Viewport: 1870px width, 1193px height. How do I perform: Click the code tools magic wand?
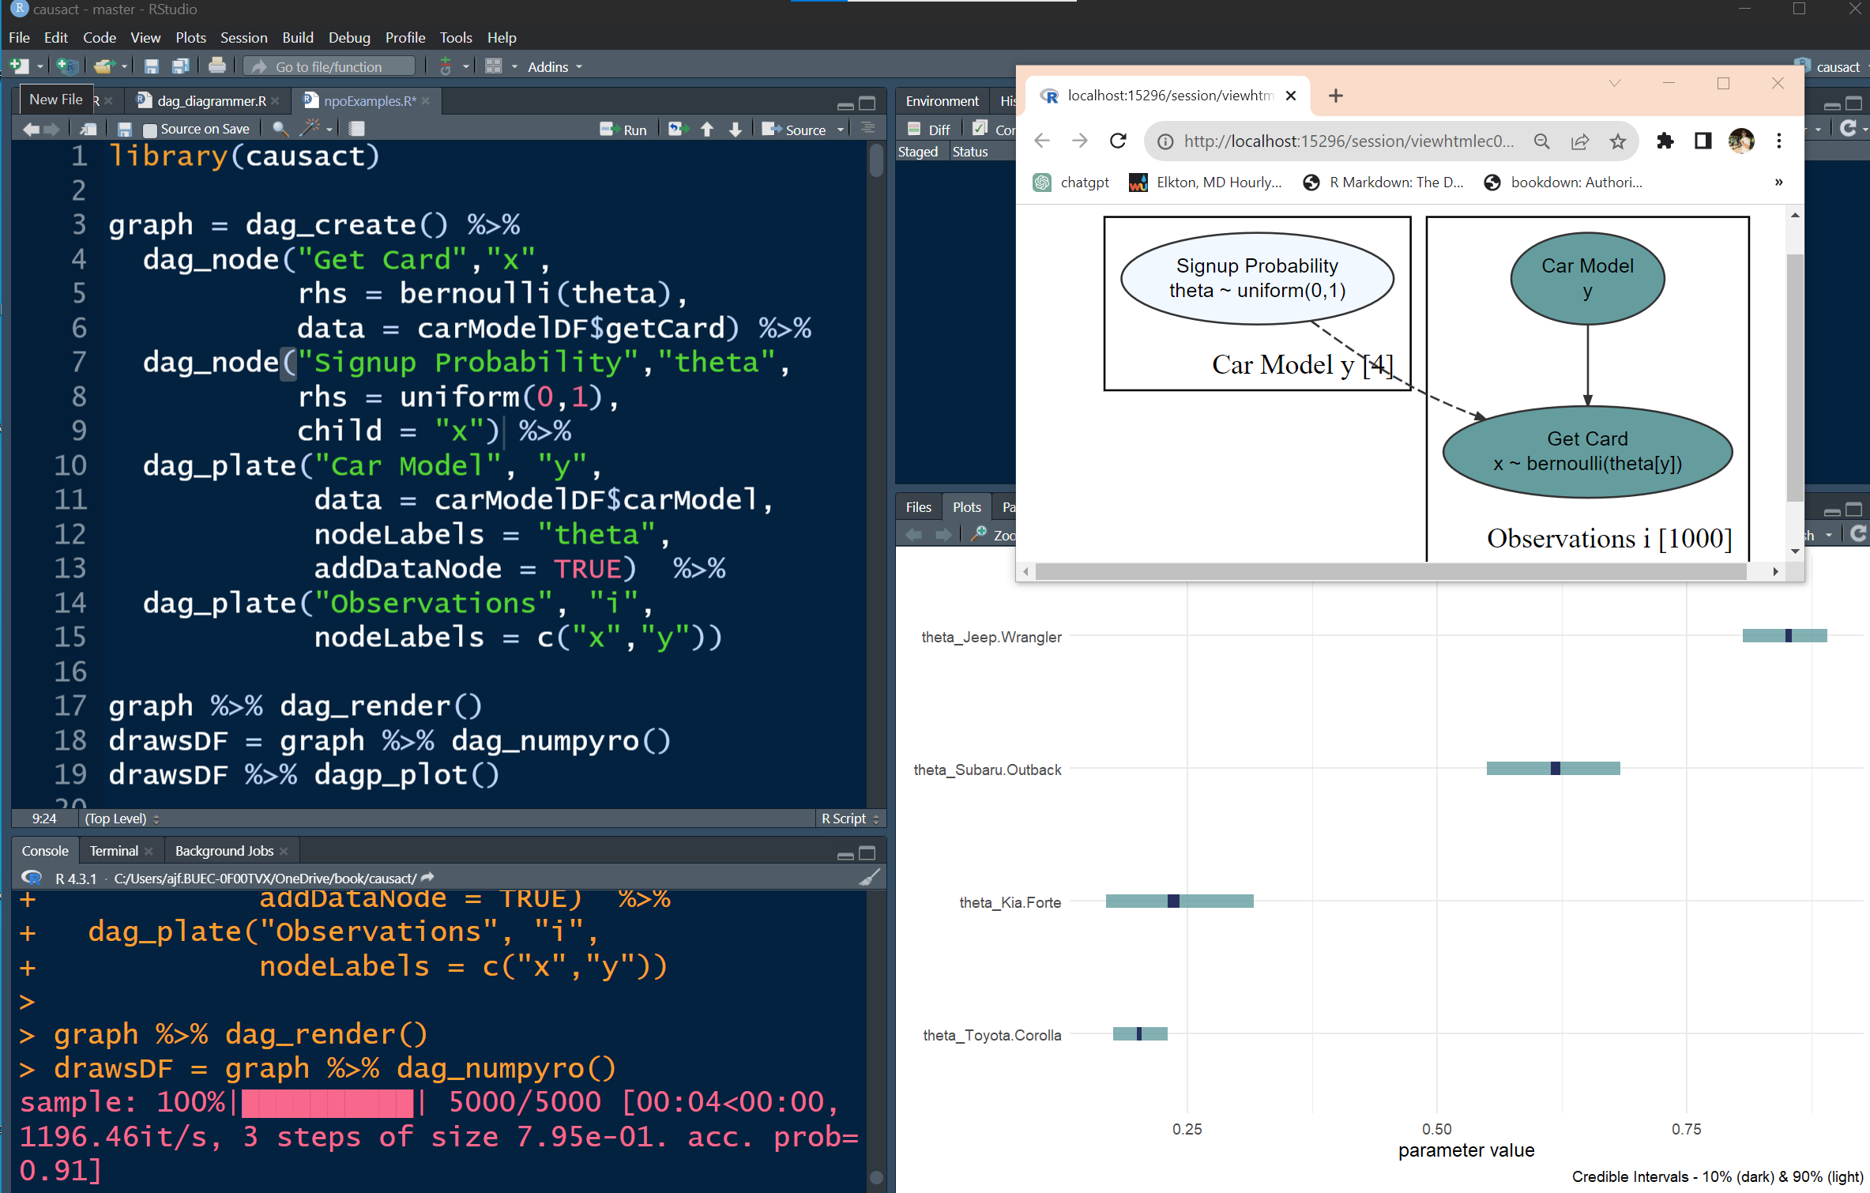(310, 129)
